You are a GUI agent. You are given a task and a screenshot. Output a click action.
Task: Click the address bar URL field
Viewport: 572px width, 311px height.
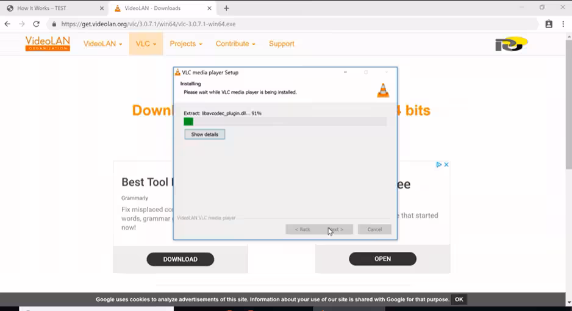[x=292, y=24]
